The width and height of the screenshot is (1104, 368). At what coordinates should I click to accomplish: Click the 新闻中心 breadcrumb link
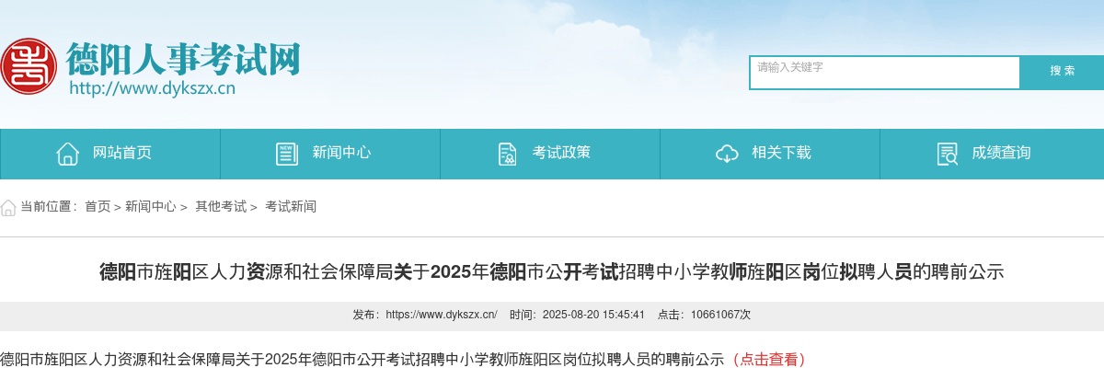(151, 207)
